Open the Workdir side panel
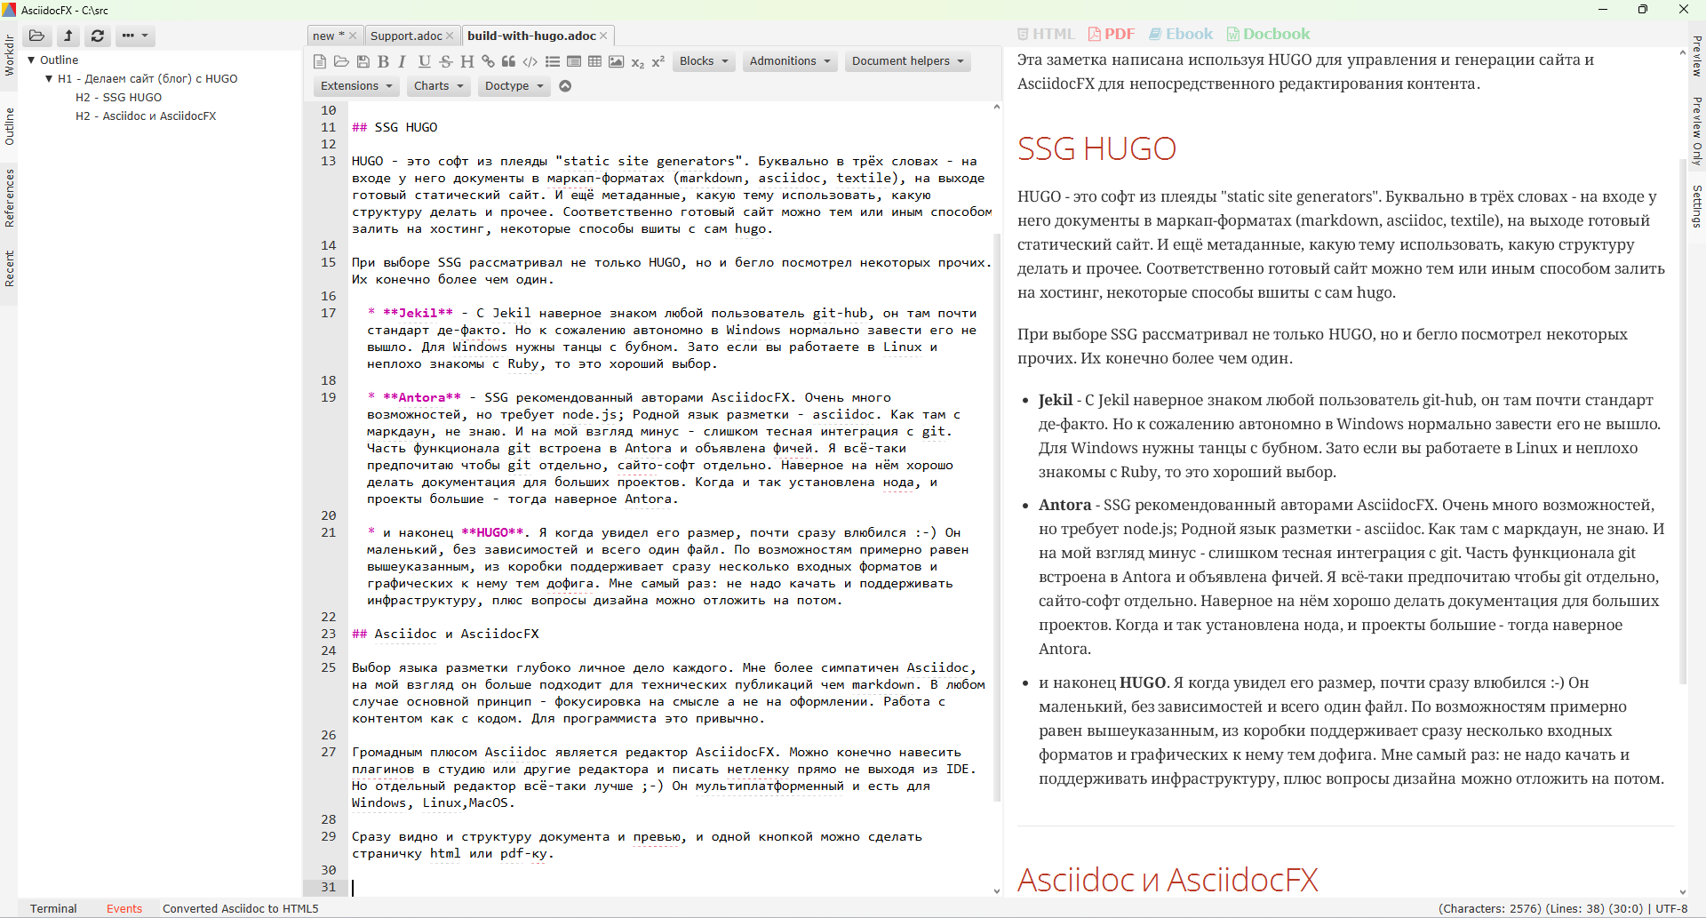This screenshot has height=918, width=1706. click(x=9, y=55)
